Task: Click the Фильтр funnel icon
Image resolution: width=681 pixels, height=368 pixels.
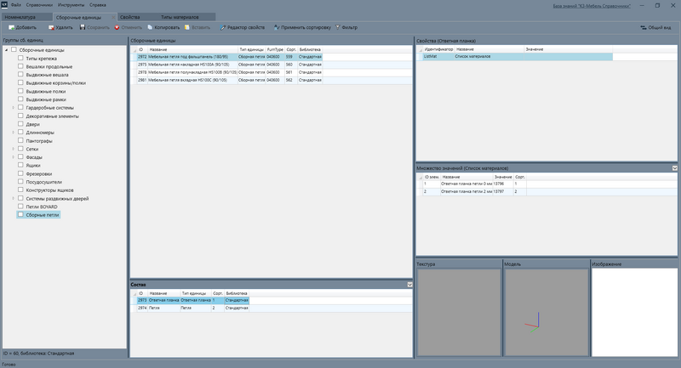Action: coord(337,27)
